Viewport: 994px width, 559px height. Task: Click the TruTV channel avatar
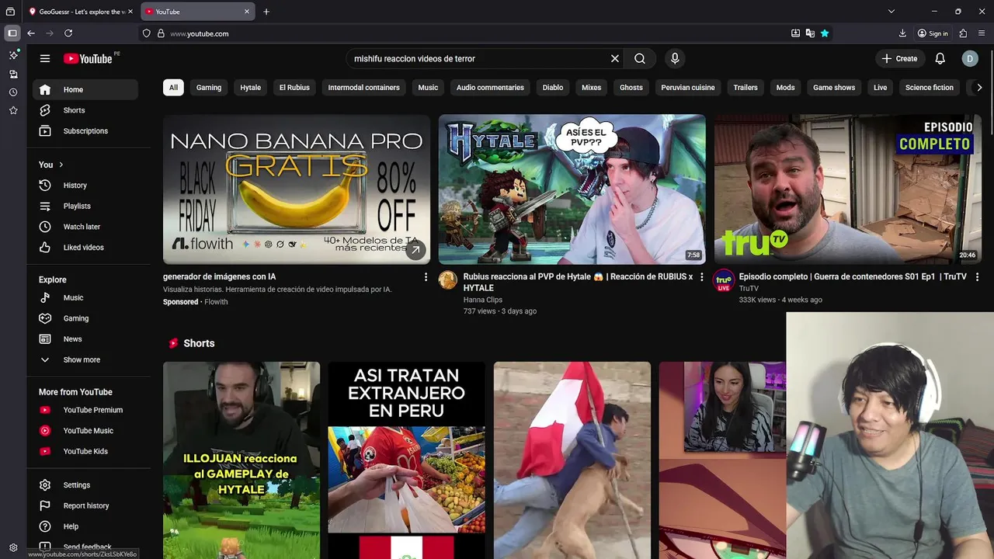pos(724,280)
